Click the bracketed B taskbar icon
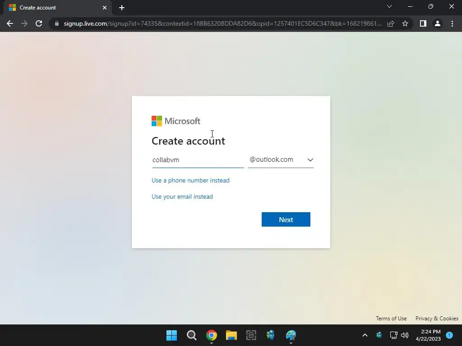The height and width of the screenshot is (346, 462). pos(251,335)
